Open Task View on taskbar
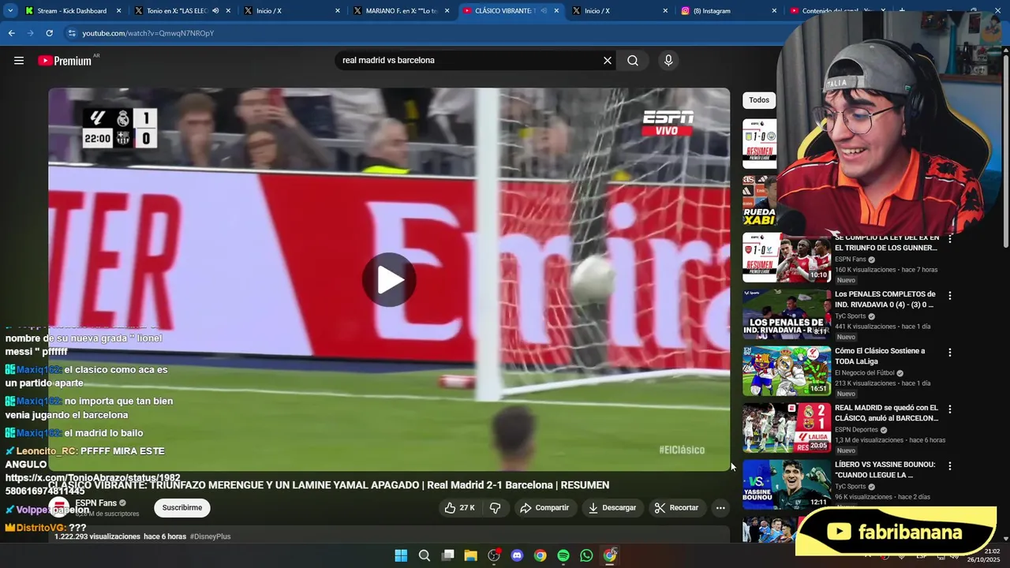This screenshot has width=1010, height=568. pyautogui.click(x=447, y=555)
